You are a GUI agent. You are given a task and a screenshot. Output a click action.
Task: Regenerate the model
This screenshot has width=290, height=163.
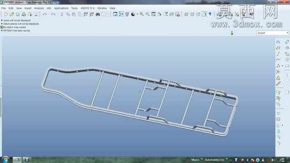(x=86, y=14)
